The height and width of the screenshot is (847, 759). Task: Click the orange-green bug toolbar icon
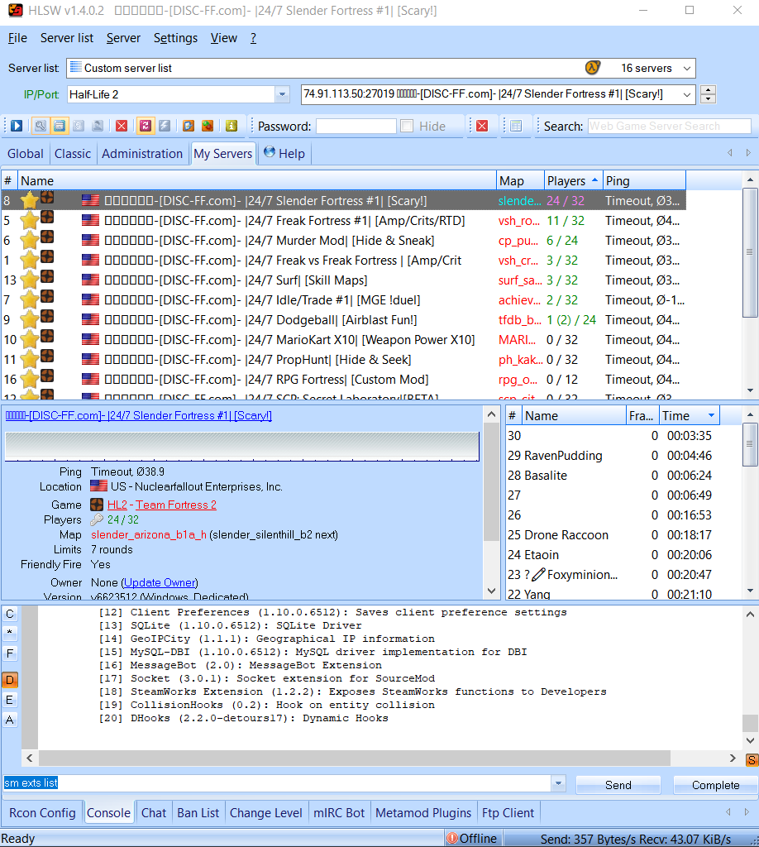[208, 126]
